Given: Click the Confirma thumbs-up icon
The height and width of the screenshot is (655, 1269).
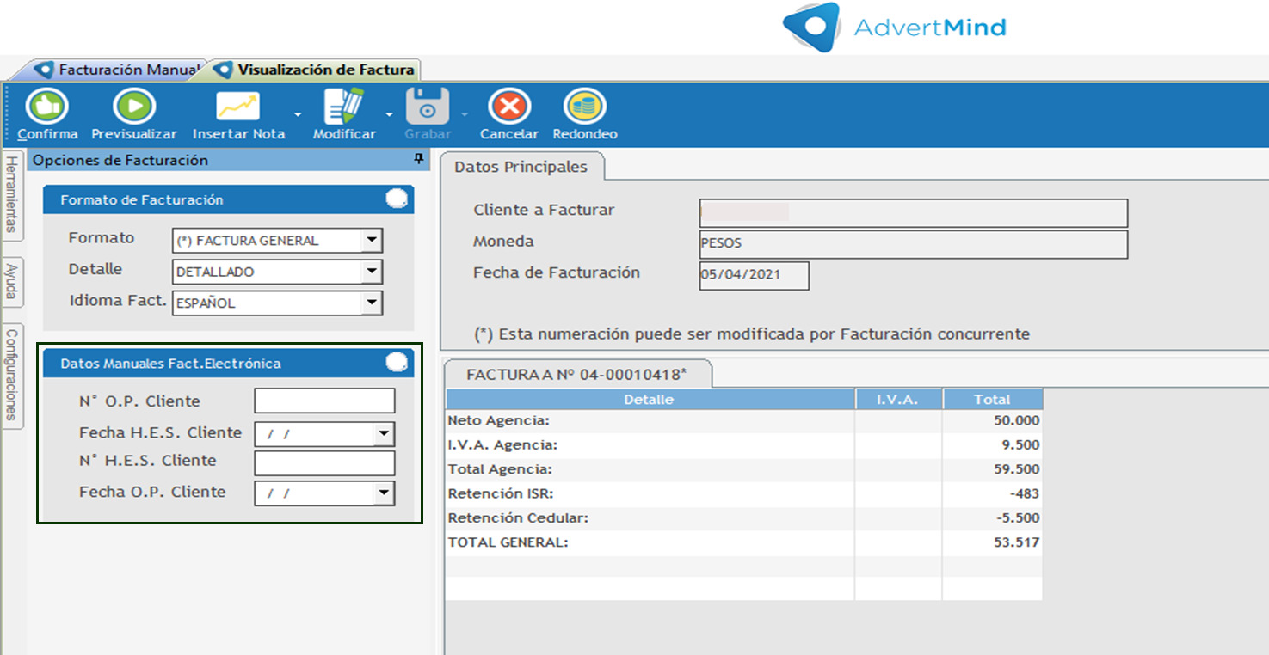Looking at the screenshot, I should tap(47, 107).
